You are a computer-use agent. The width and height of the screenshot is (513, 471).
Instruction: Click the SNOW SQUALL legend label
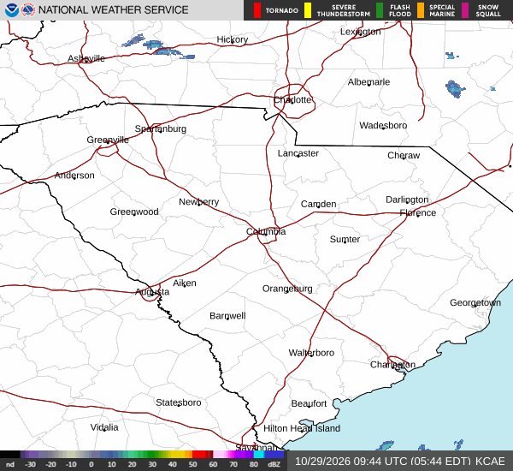pyautogui.click(x=488, y=11)
